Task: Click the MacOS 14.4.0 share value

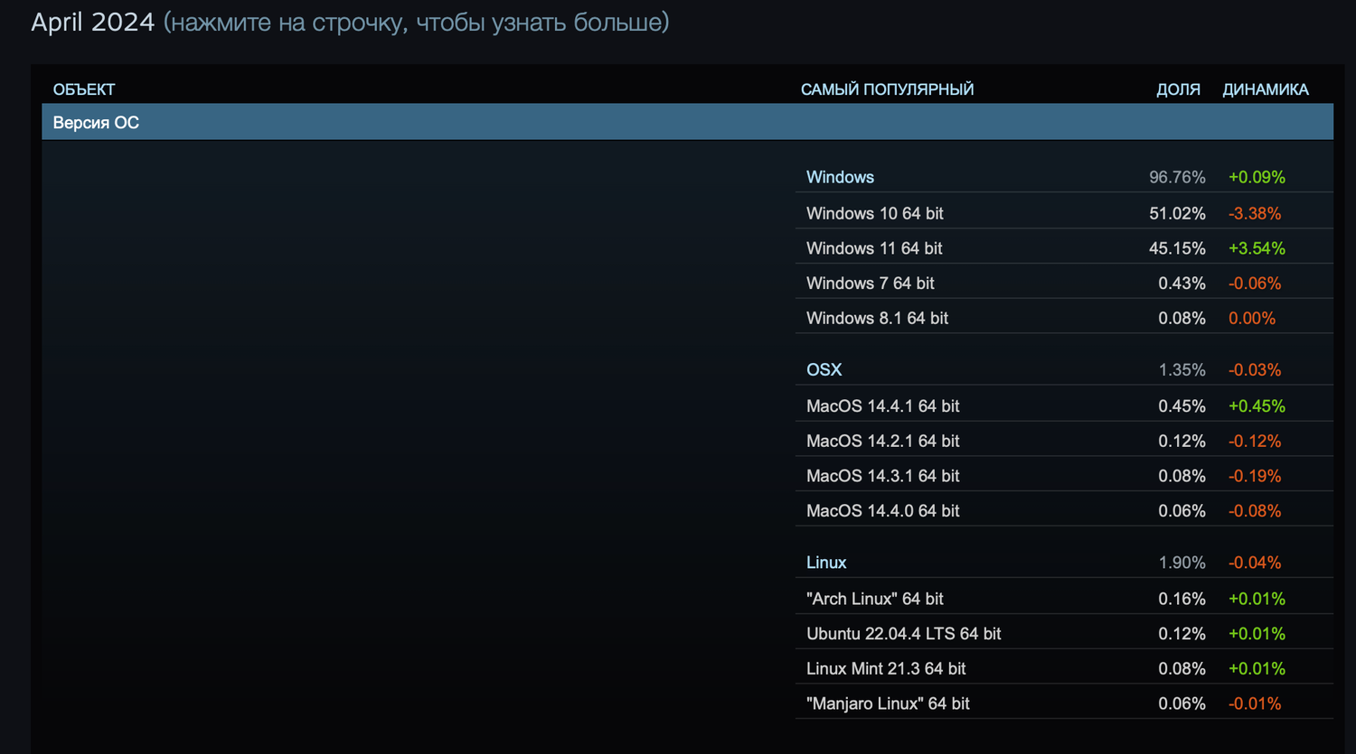Action: tap(1182, 511)
